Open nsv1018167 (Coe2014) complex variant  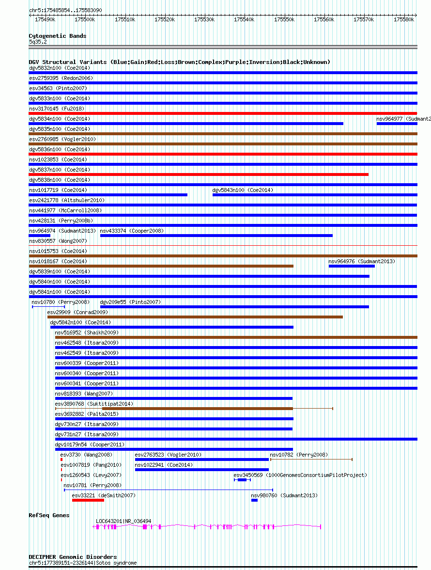pos(161,266)
